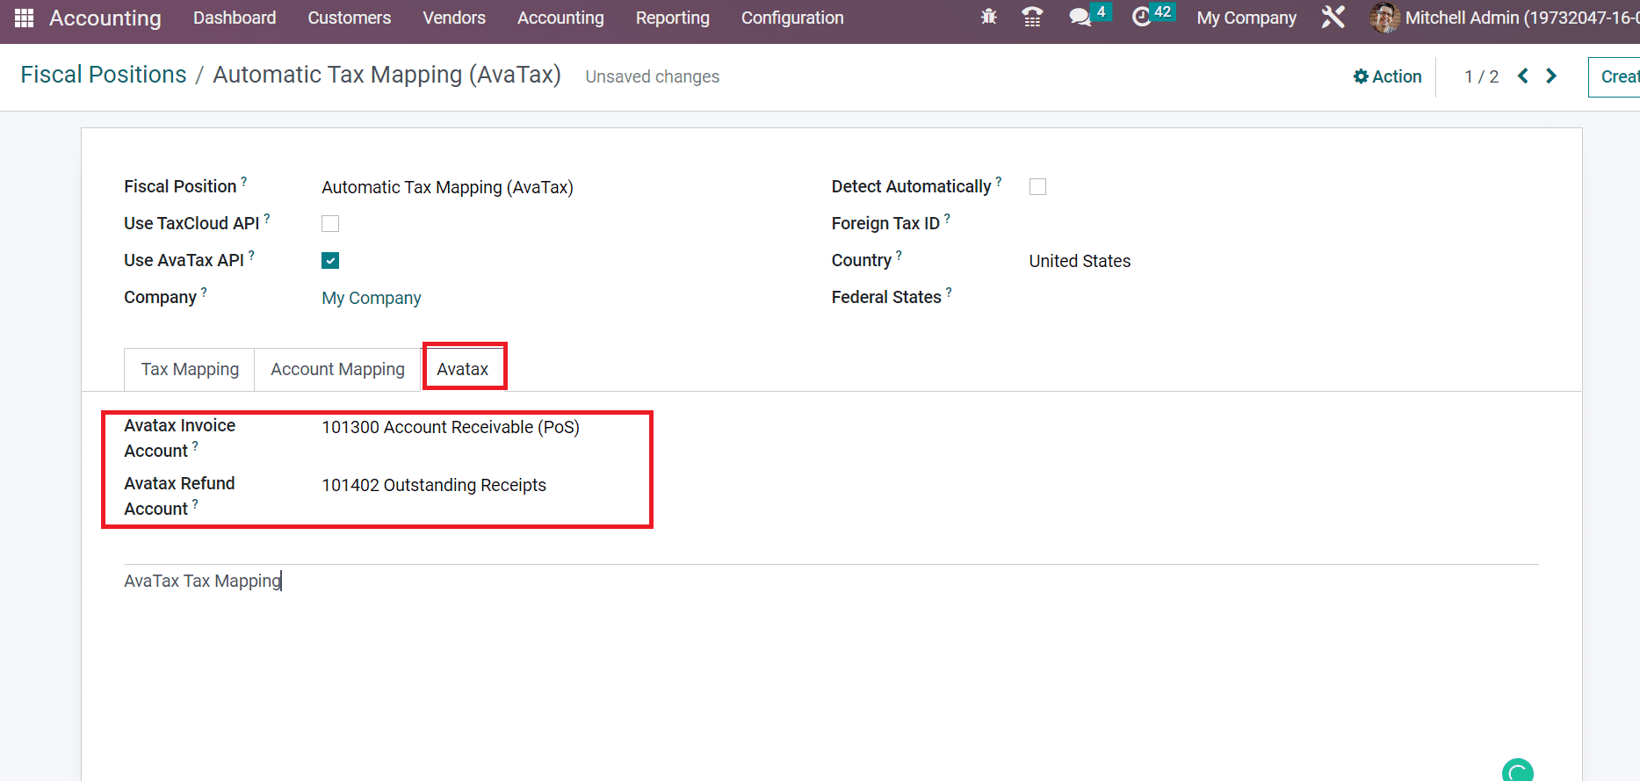Show help tooltip for Foreign Tax ID

[947, 217]
